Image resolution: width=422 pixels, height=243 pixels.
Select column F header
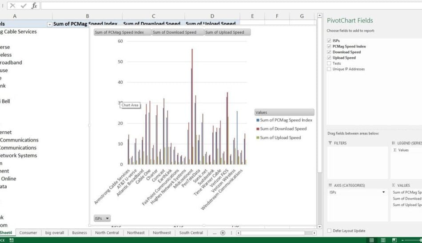[277, 16]
